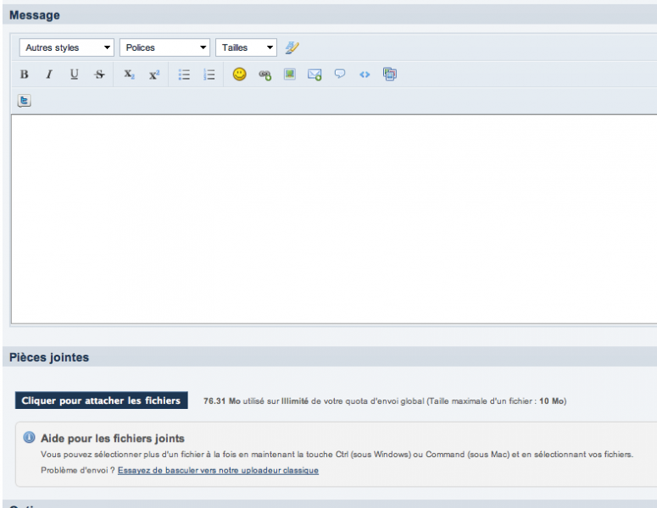657x508 pixels.
Task: Insert an image
Action: coord(290,74)
